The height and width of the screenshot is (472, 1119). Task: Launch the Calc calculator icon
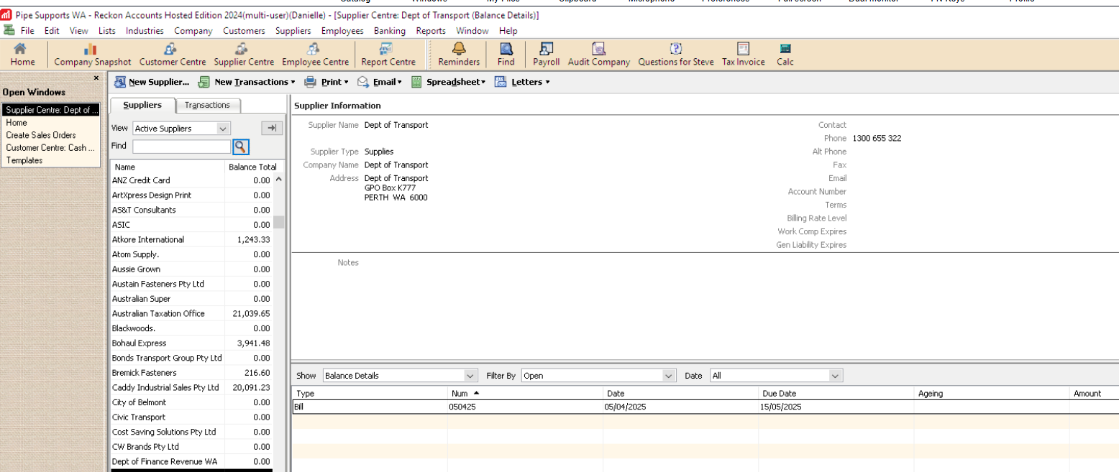tap(785, 55)
